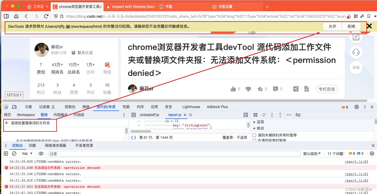Viewport: 377px width, 194px height.
Task: Open article comments icon
Action: pos(276,89)
